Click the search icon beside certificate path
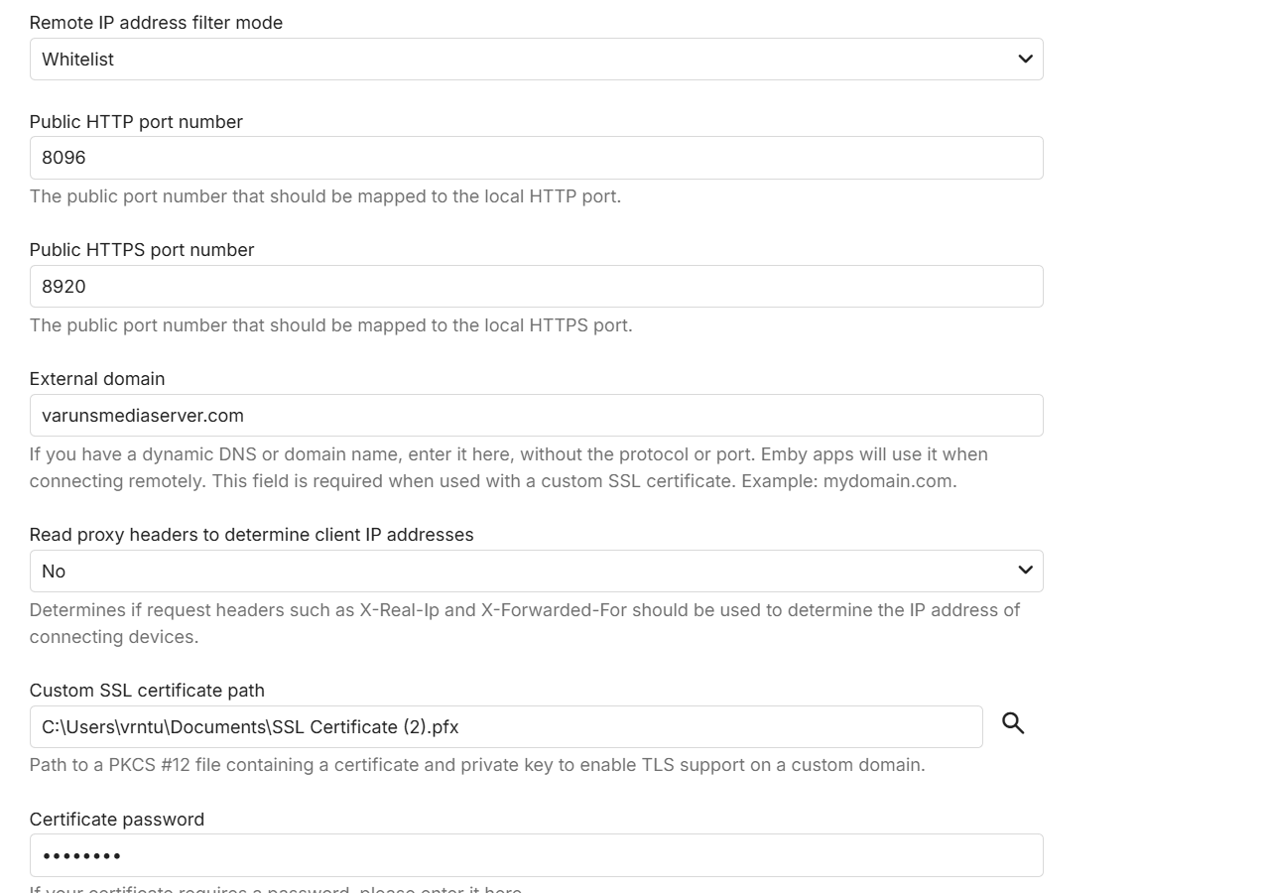1266x893 pixels. [1012, 723]
